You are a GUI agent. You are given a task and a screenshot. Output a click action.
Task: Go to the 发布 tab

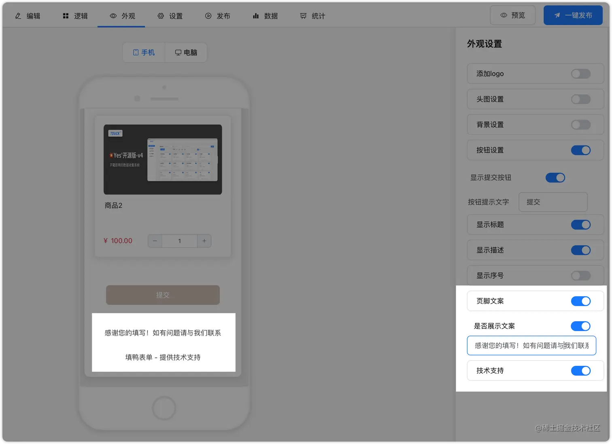click(x=217, y=16)
